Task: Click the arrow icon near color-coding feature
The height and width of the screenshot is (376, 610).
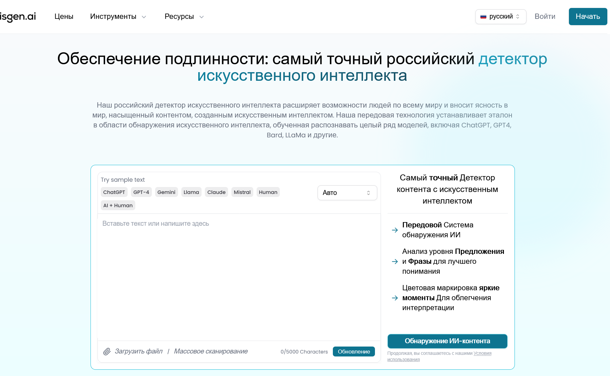Action: coord(395,298)
